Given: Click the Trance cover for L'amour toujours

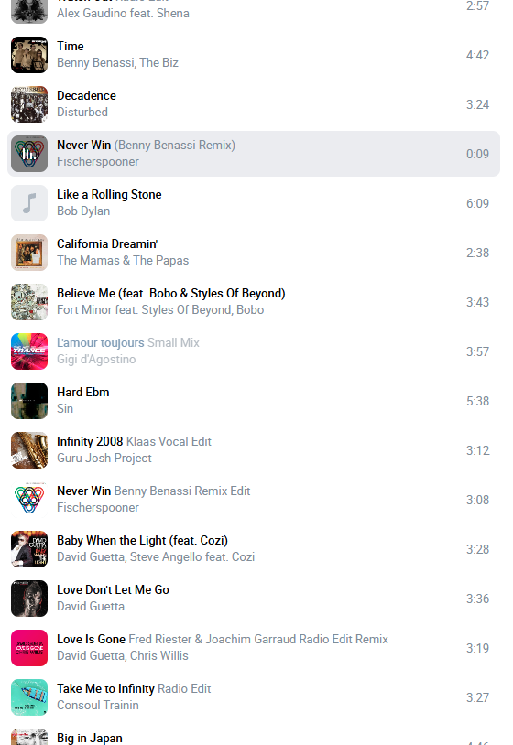Looking at the screenshot, I should 29,351.
